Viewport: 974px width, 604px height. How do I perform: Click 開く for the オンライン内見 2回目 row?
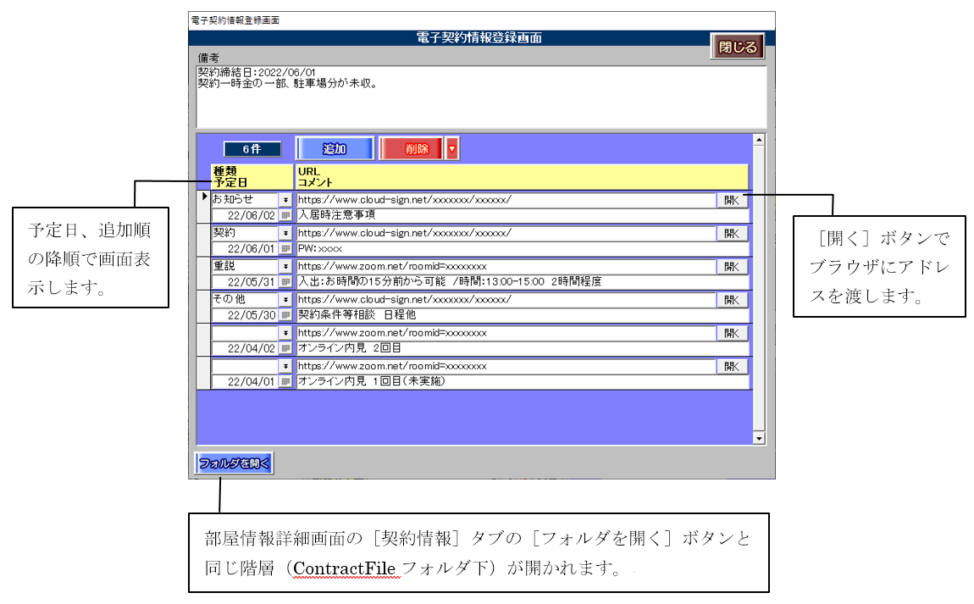[x=732, y=333]
